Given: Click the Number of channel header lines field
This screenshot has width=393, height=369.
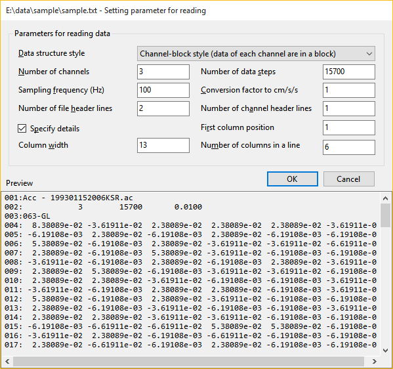Looking at the screenshot, I should tap(349, 108).
